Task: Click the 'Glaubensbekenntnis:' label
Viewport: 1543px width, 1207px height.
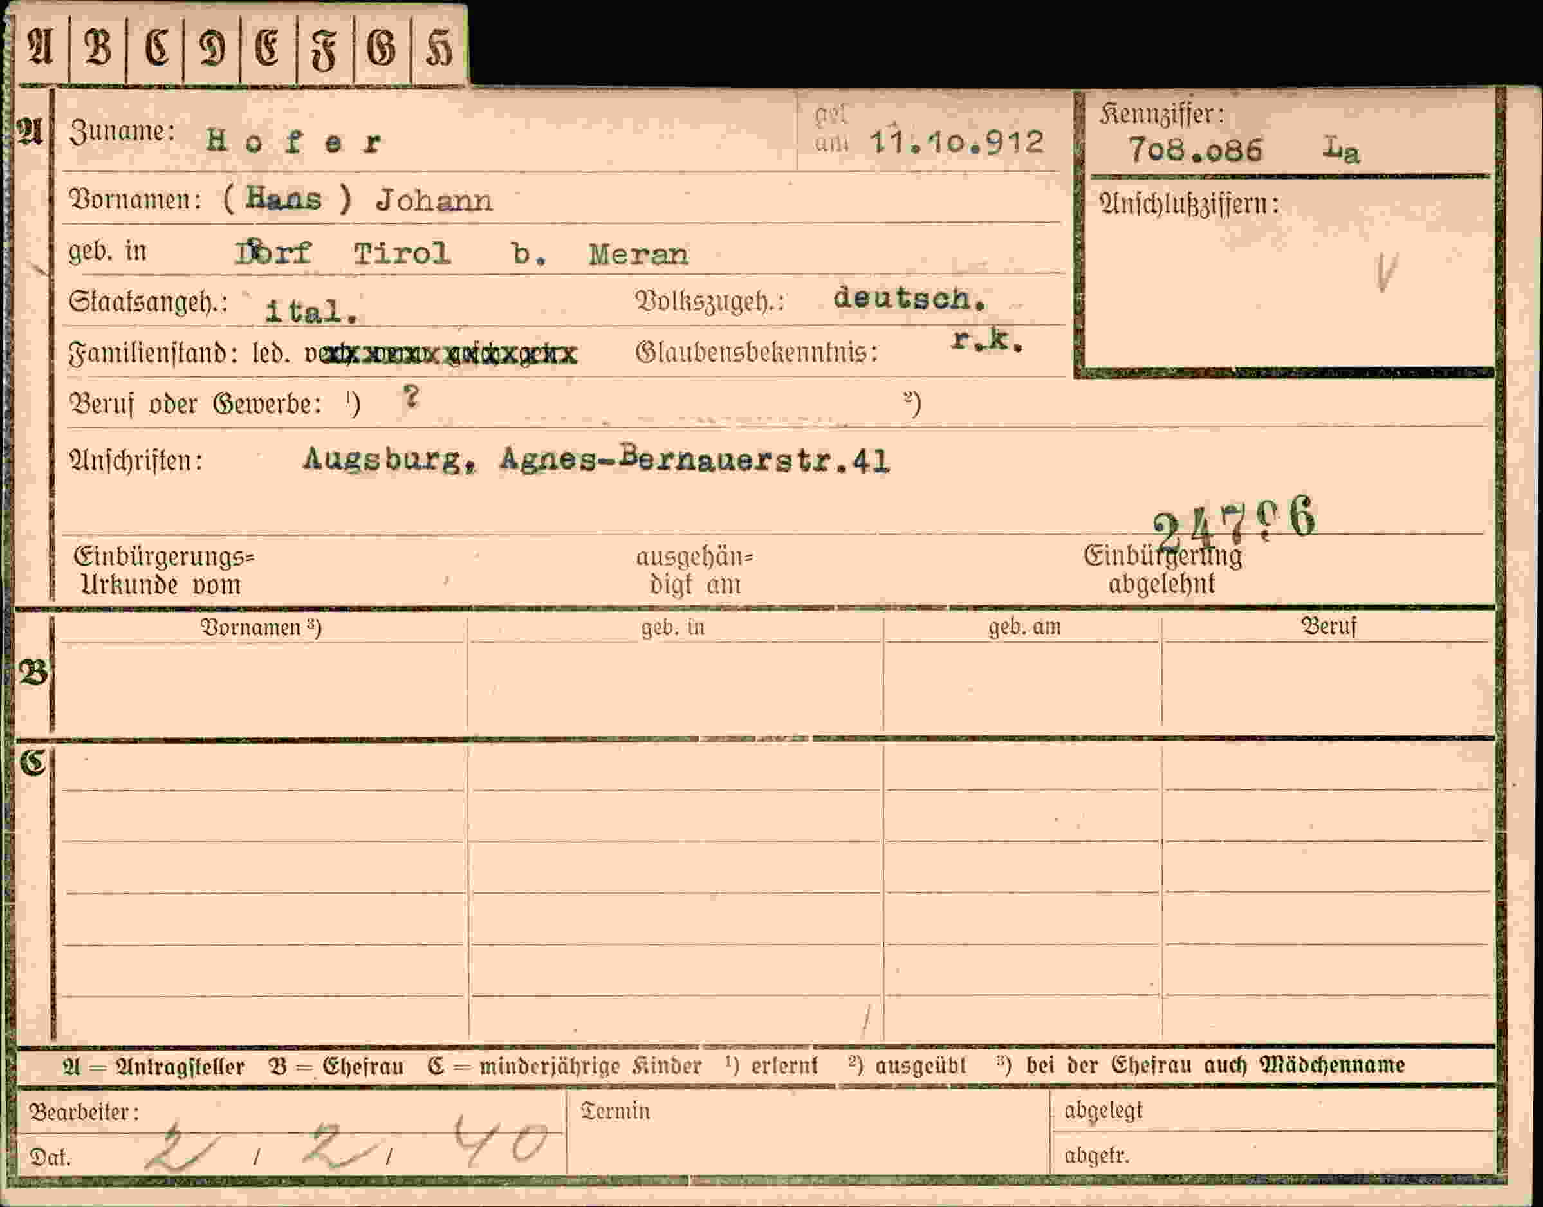Action: [756, 352]
